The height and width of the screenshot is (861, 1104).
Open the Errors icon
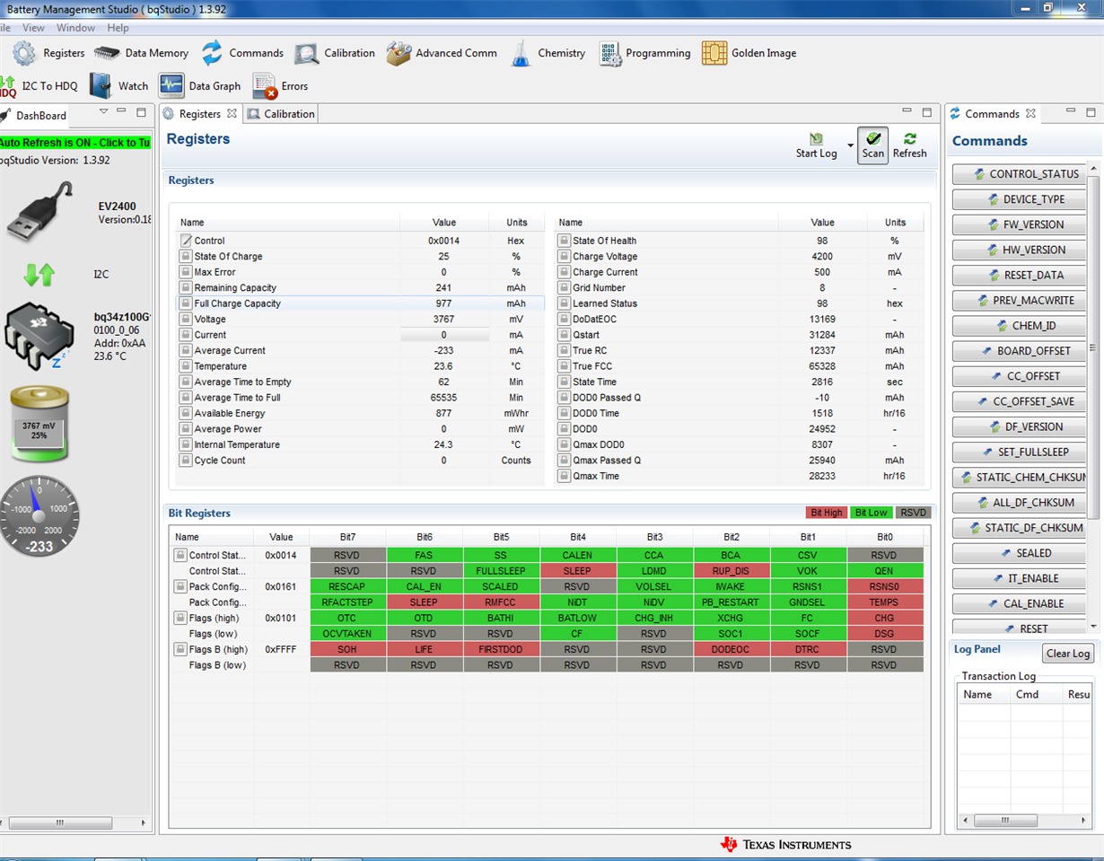click(265, 86)
